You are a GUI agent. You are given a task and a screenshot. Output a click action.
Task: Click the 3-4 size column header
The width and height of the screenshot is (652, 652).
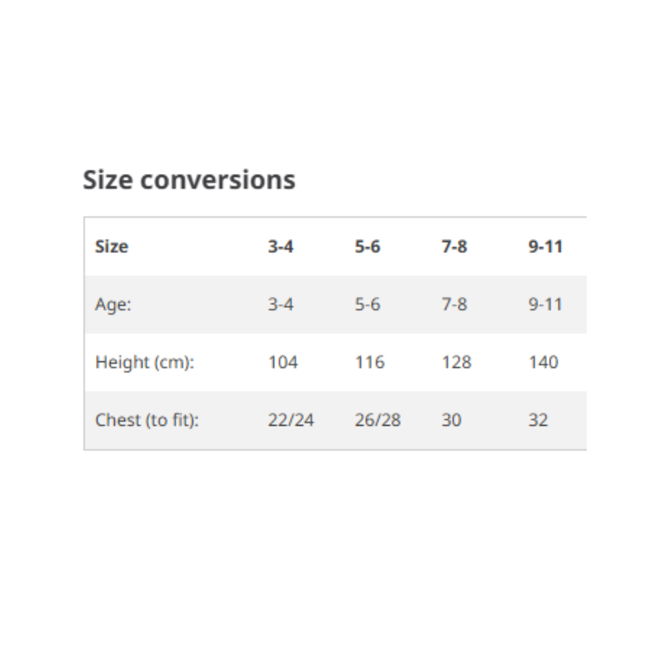281,246
